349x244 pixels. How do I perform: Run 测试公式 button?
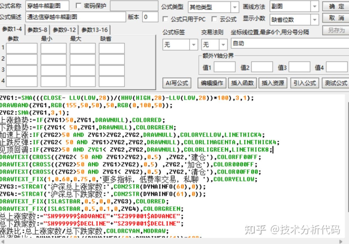pos(336,83)
